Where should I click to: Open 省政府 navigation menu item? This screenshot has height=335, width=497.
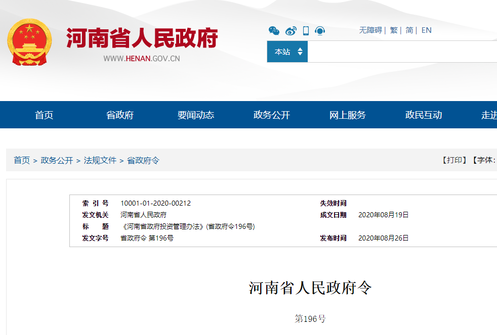point(120,115)
